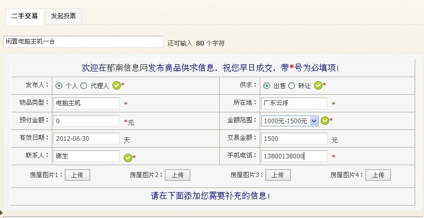Focus the 联系人 field containing 谢生
424x218 pixels.
pyautogui.click(x=87, y=156)
